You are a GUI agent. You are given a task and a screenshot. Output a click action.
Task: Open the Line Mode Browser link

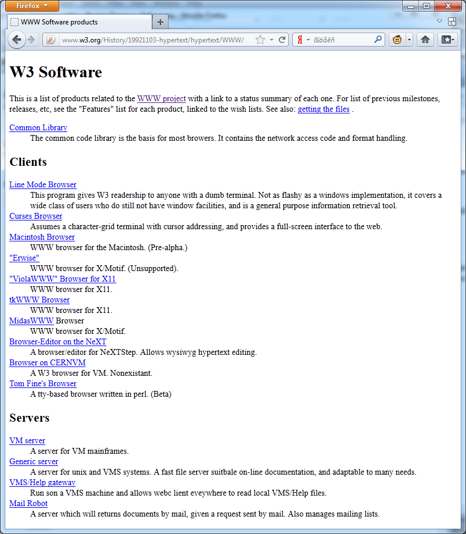pyautogui.click(x=43, y=184)
